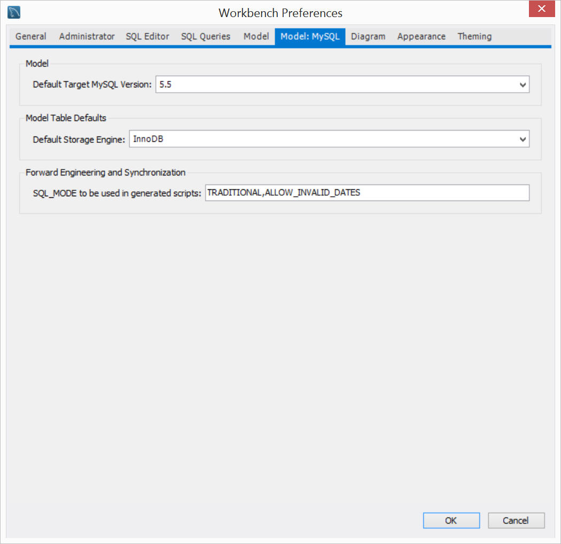Go to the SQL Editor tab
Viewport: 561px width, 544px height.
147,36
